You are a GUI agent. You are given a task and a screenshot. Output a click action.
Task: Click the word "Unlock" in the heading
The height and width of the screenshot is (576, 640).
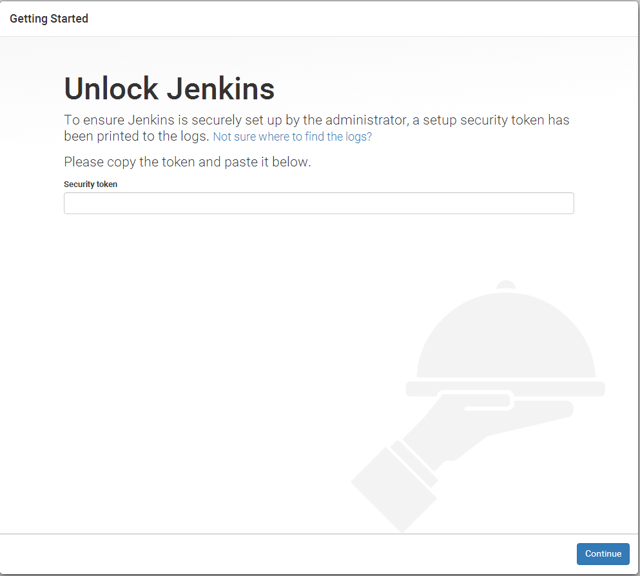[111, 88]
